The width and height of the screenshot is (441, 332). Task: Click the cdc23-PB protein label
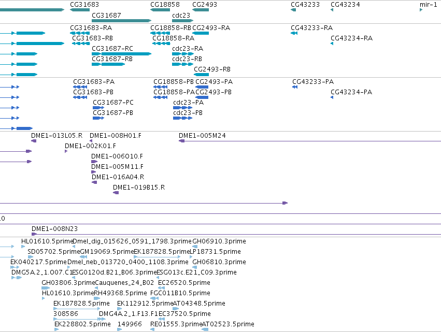[188, 113]
